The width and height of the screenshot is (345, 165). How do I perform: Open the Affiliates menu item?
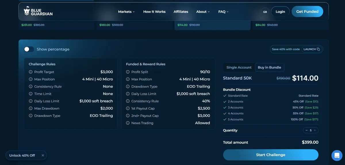(181, 12)
